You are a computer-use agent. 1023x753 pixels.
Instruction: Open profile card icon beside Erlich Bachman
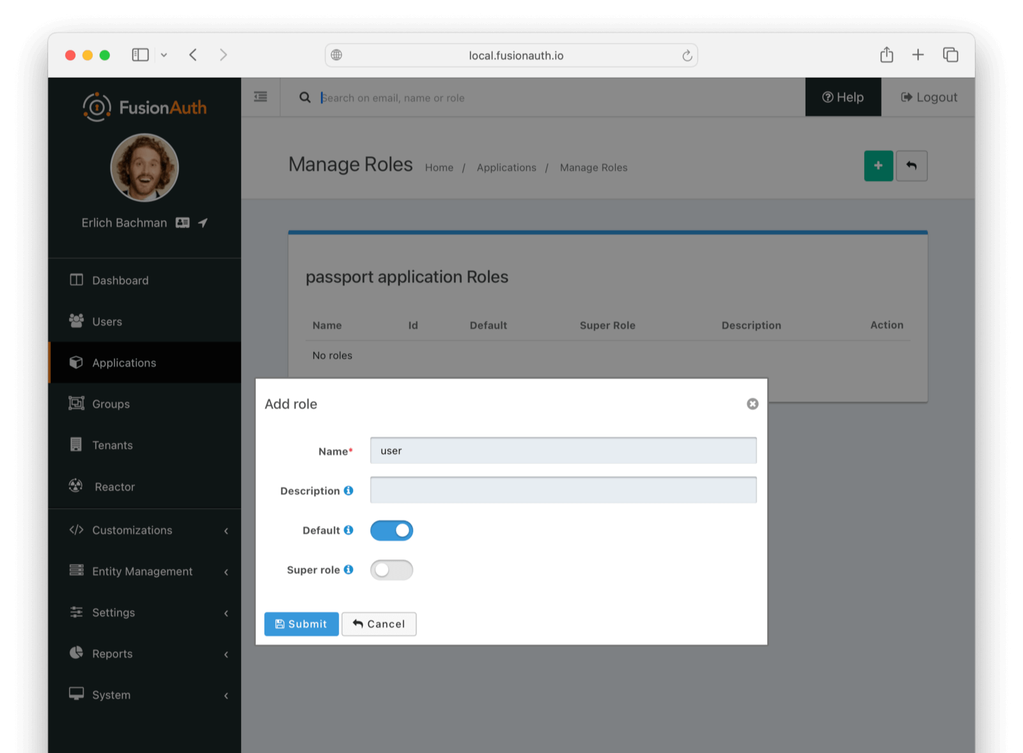click(183, 223)
